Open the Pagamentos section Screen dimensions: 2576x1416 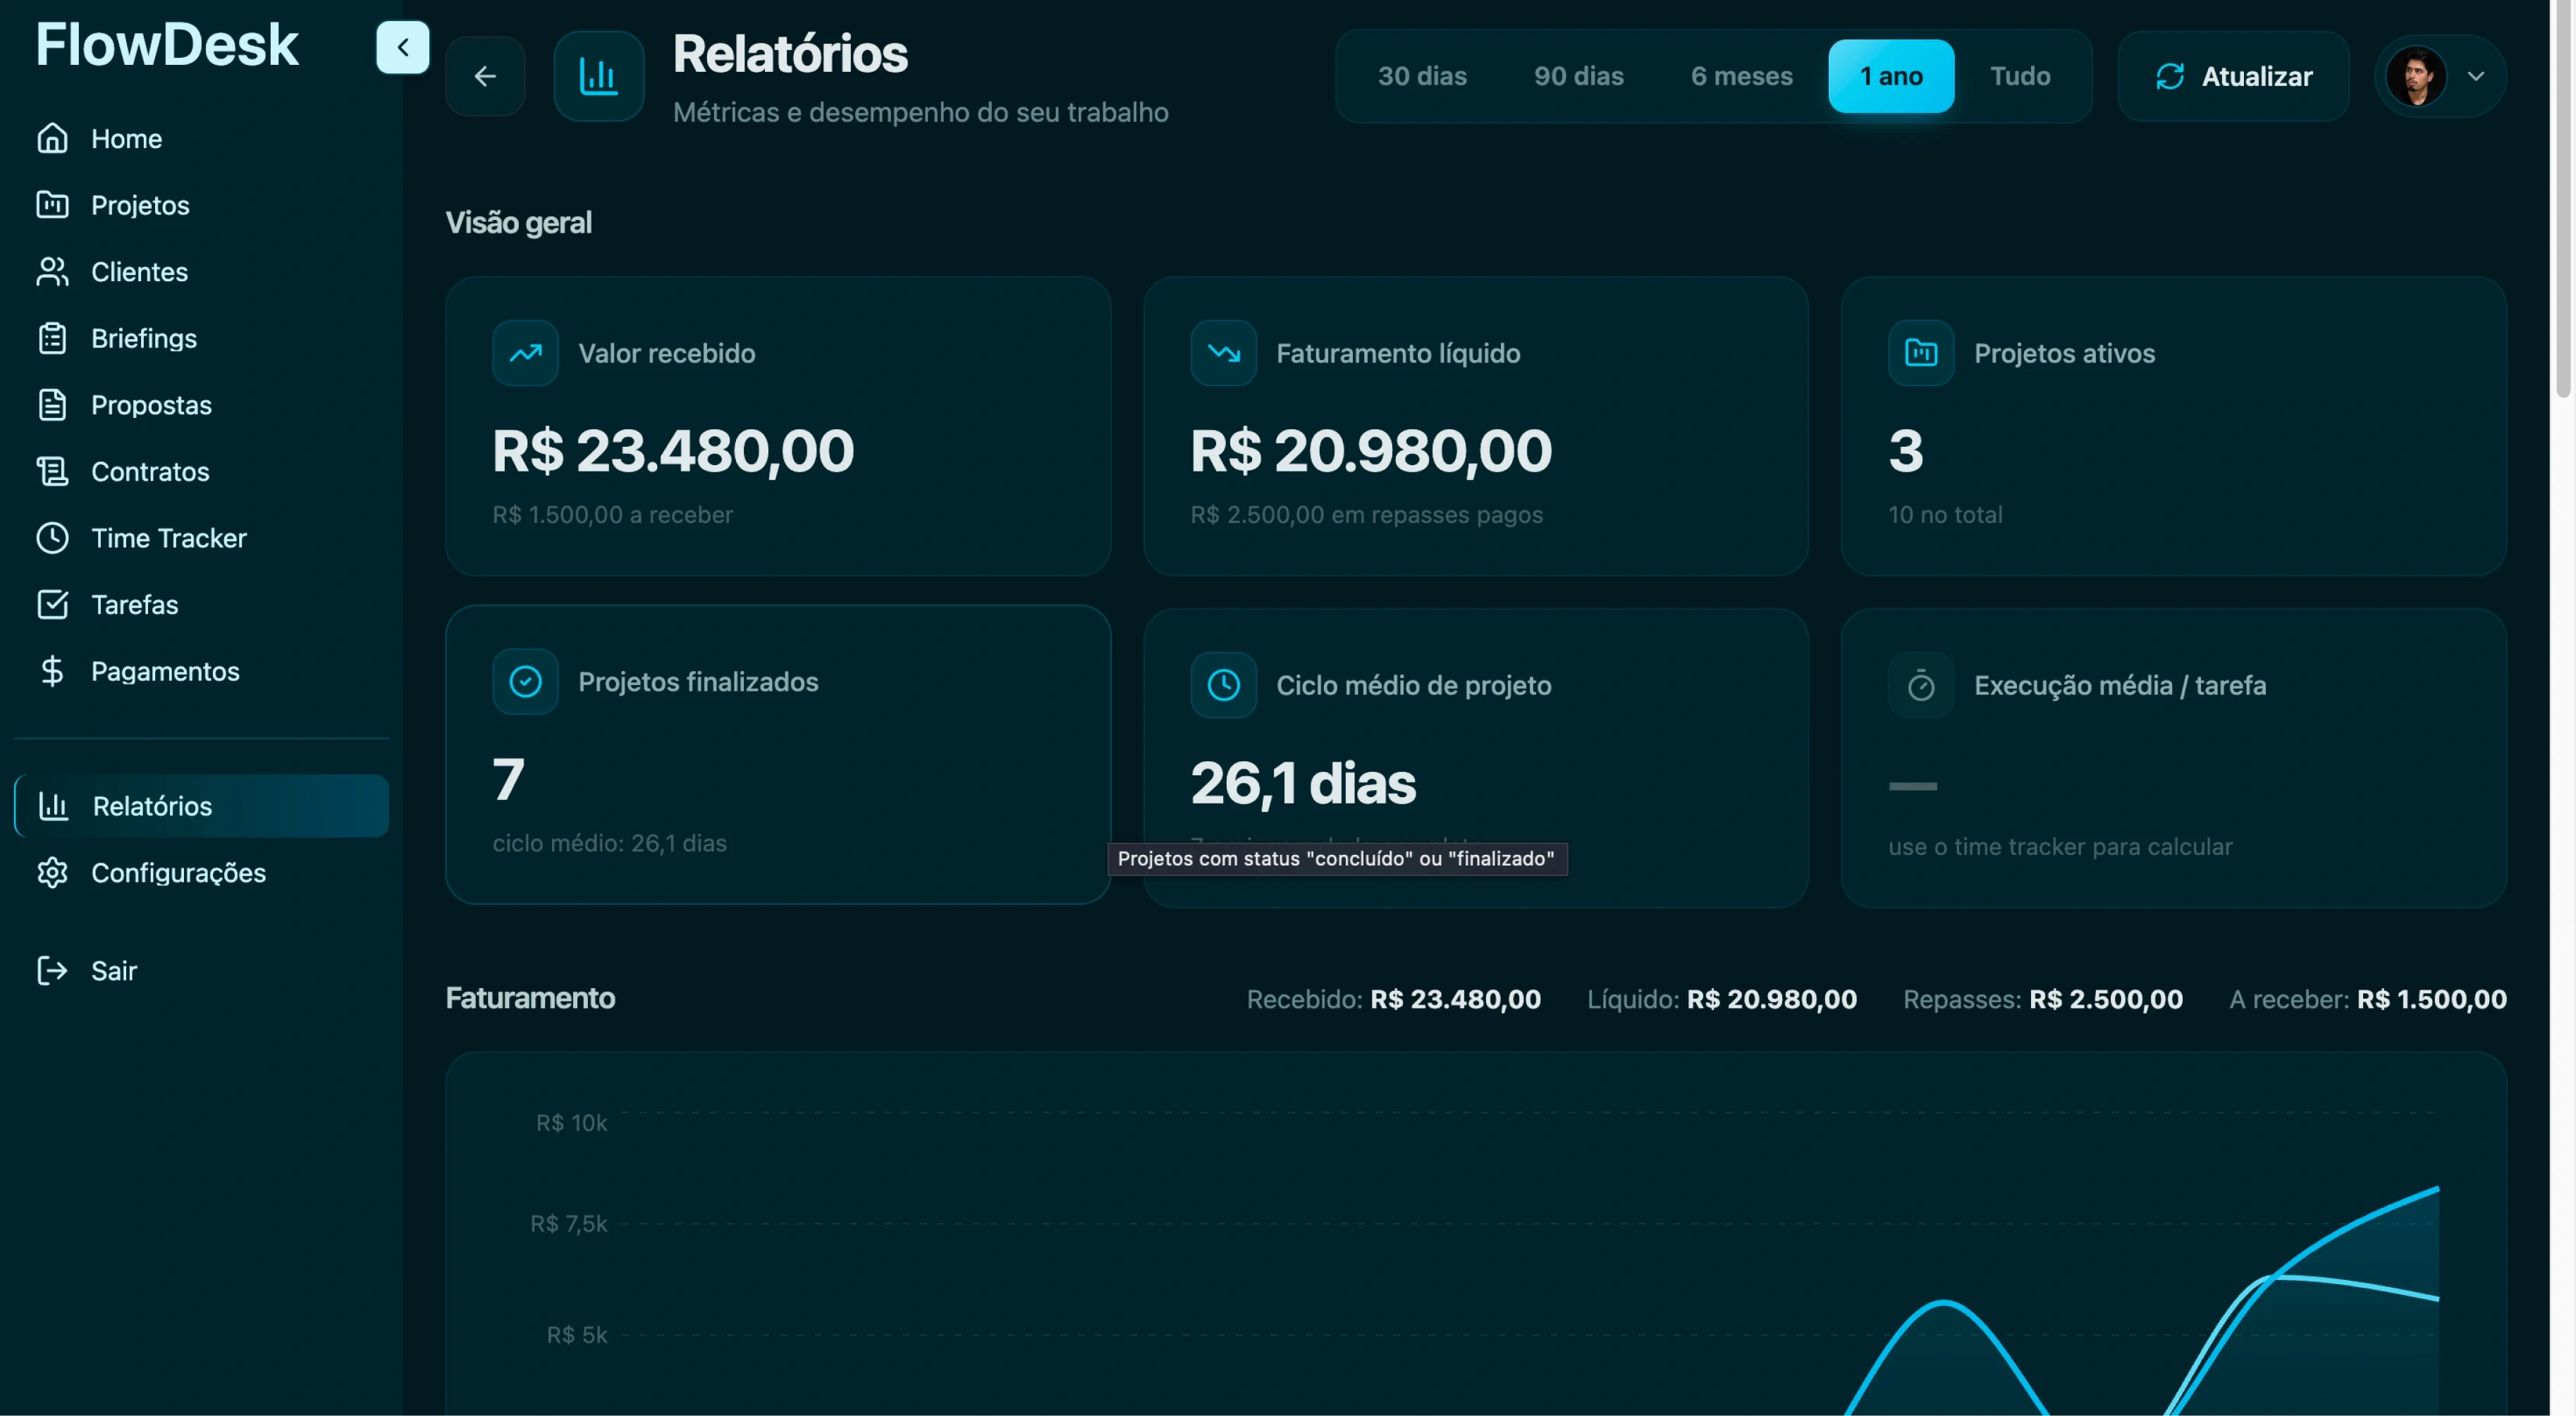pyautogui.click(x=201, y=670)
